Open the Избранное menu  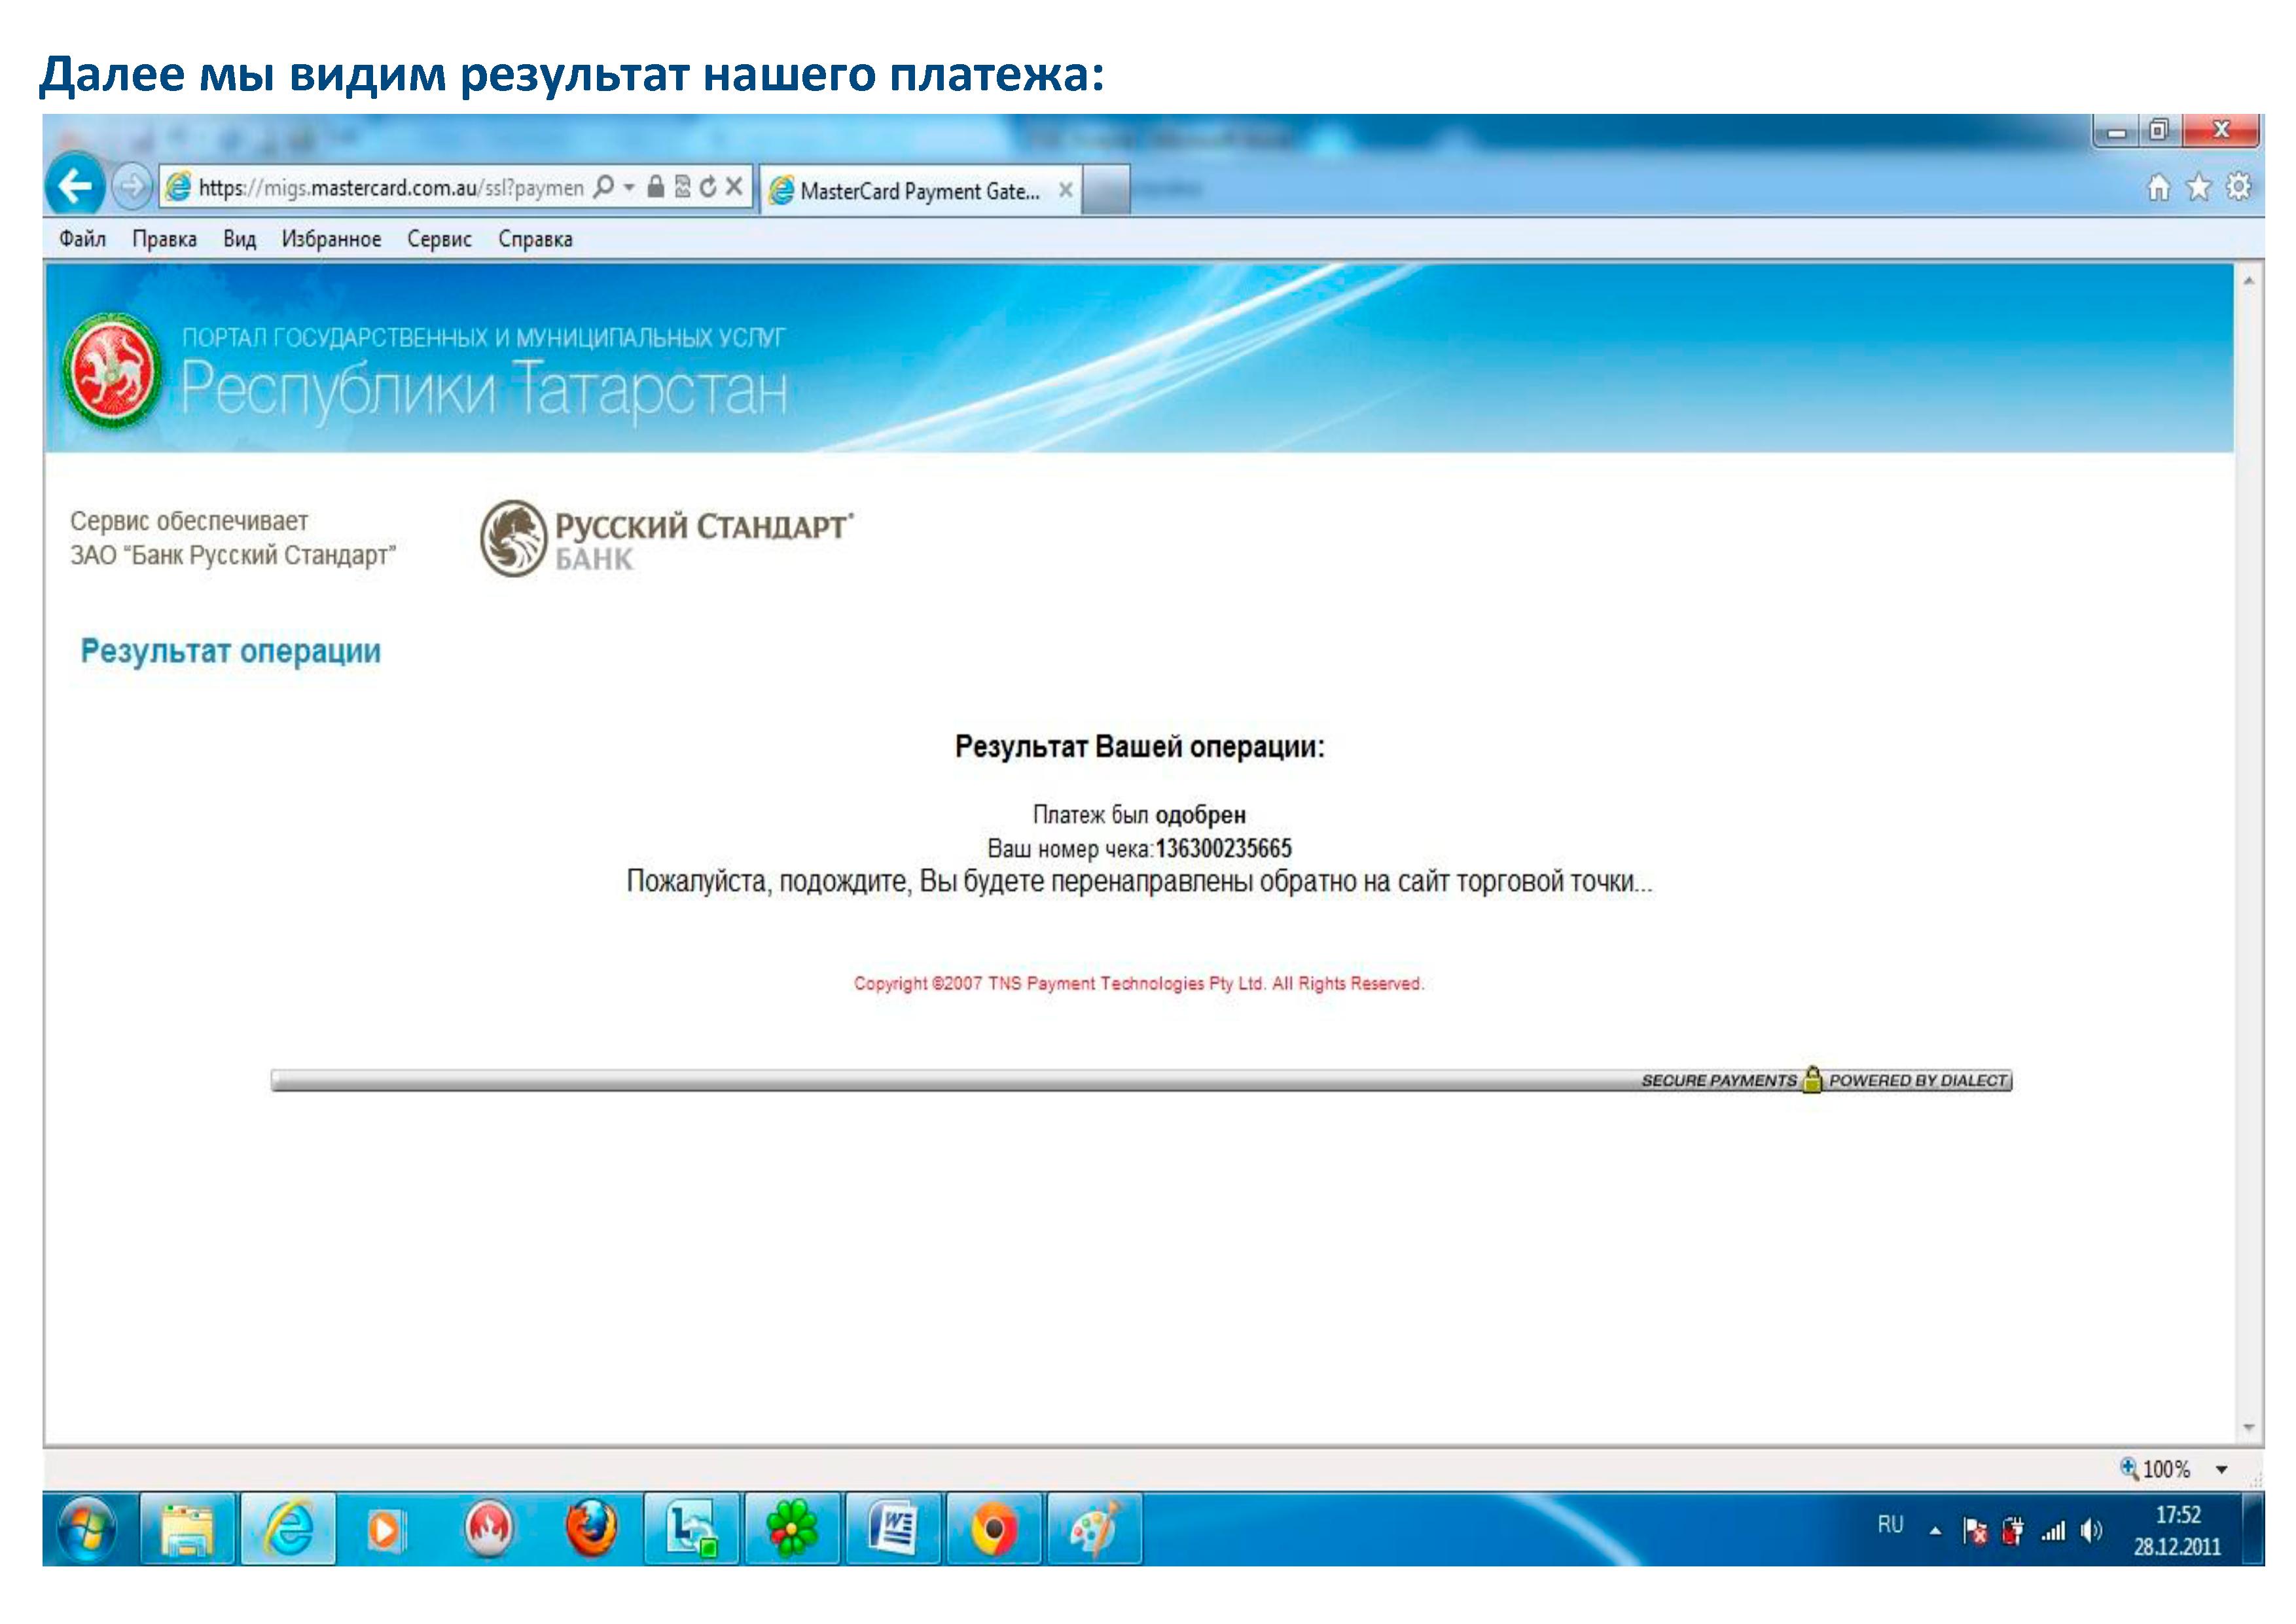[331, 239]
